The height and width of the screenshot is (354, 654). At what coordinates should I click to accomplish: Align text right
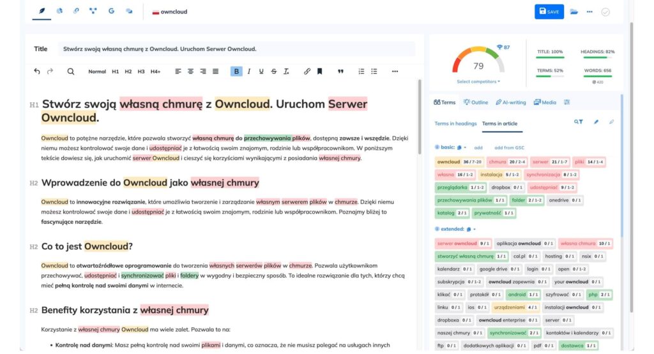click(203, 71)
